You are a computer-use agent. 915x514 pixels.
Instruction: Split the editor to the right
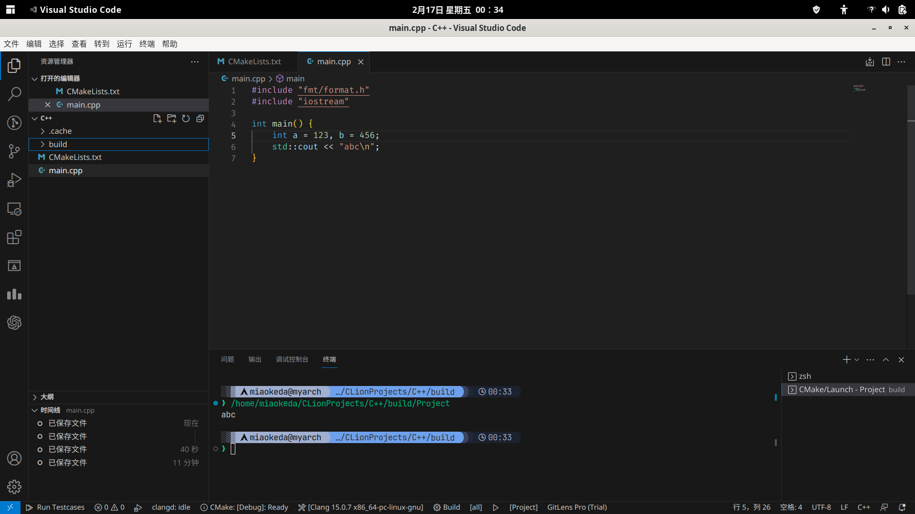pyautogui.click(x=886, y=62)
